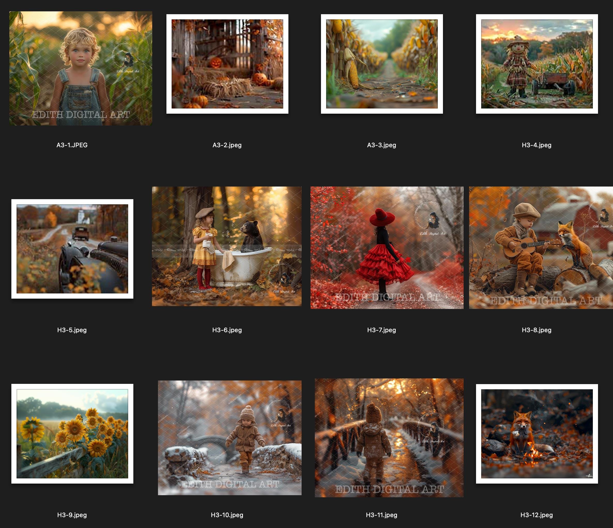
Task: Select the A3-2.jpeg barn and pumpkins thumbnail
Action: tap(227, 64)
